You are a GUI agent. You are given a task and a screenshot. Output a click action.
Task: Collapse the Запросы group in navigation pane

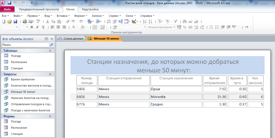(x=50, y=74)
